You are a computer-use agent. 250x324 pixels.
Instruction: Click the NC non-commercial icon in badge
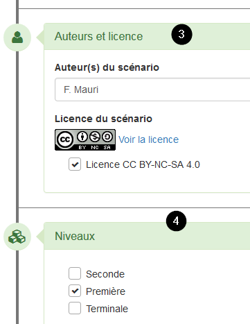pos(95,137)
